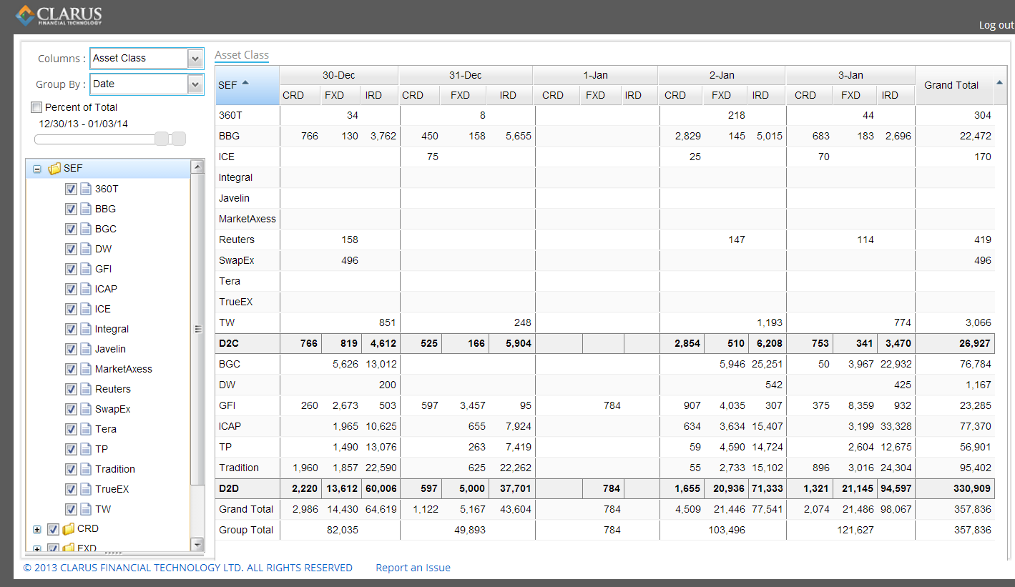Click the SEF column sort arrow

tap(245, 83)
